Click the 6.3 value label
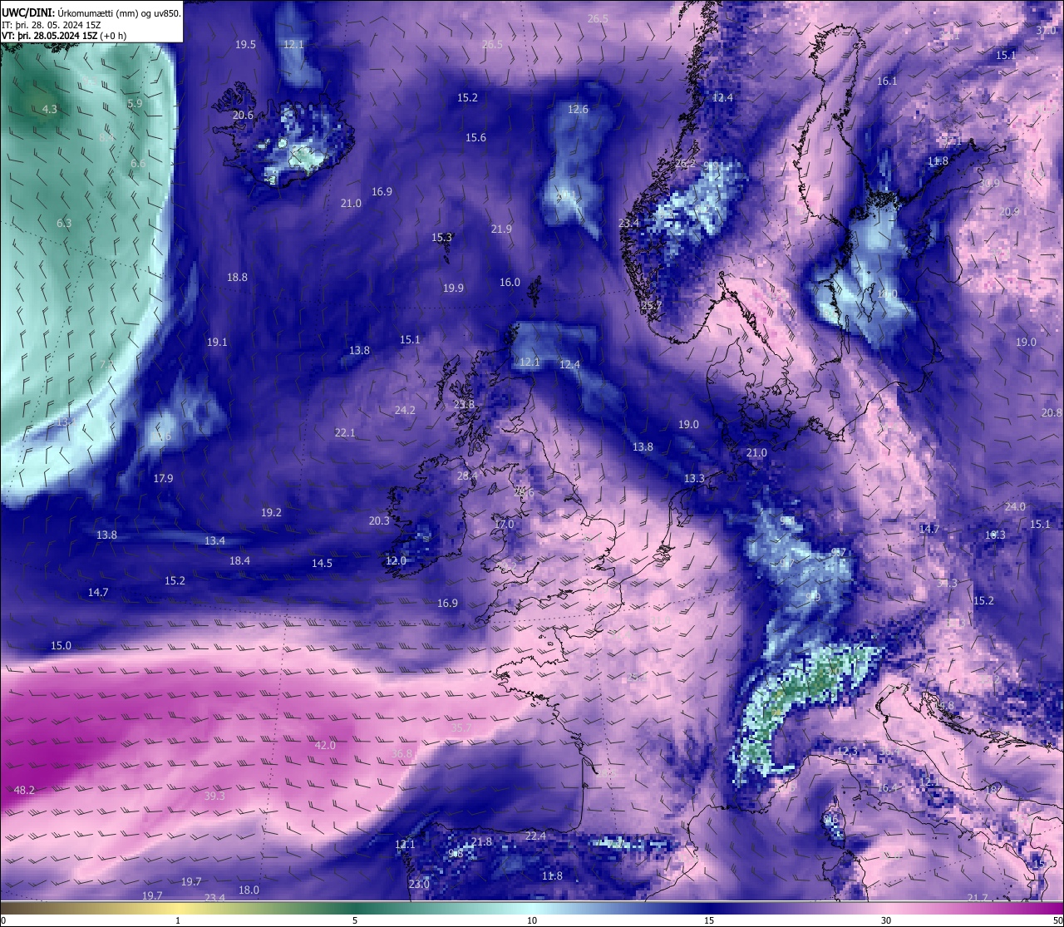 [64, 224]
